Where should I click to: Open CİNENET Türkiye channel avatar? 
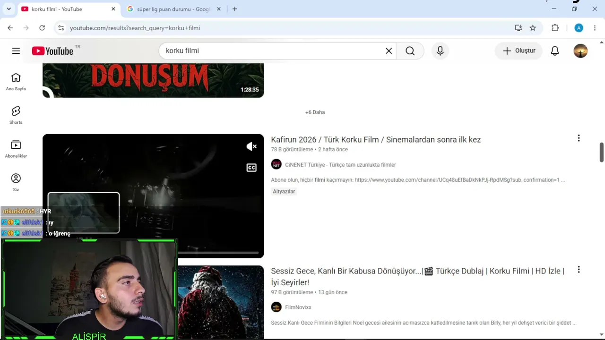coord(277,164)
